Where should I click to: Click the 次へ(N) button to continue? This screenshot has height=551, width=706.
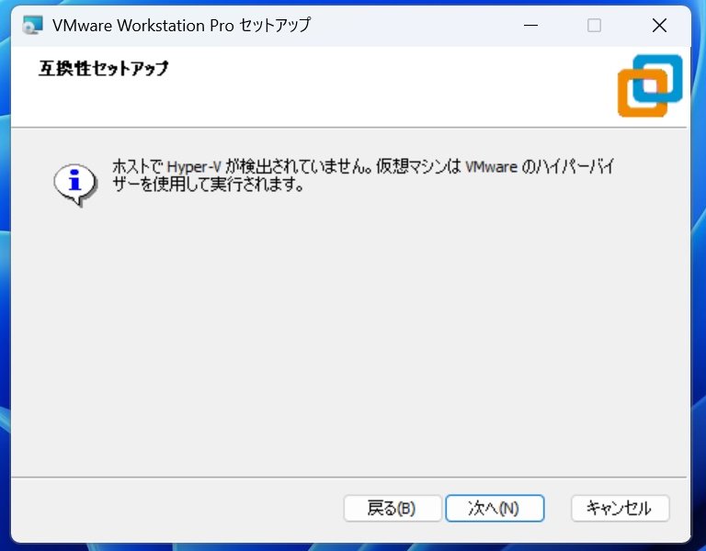[x=495, y=508]
